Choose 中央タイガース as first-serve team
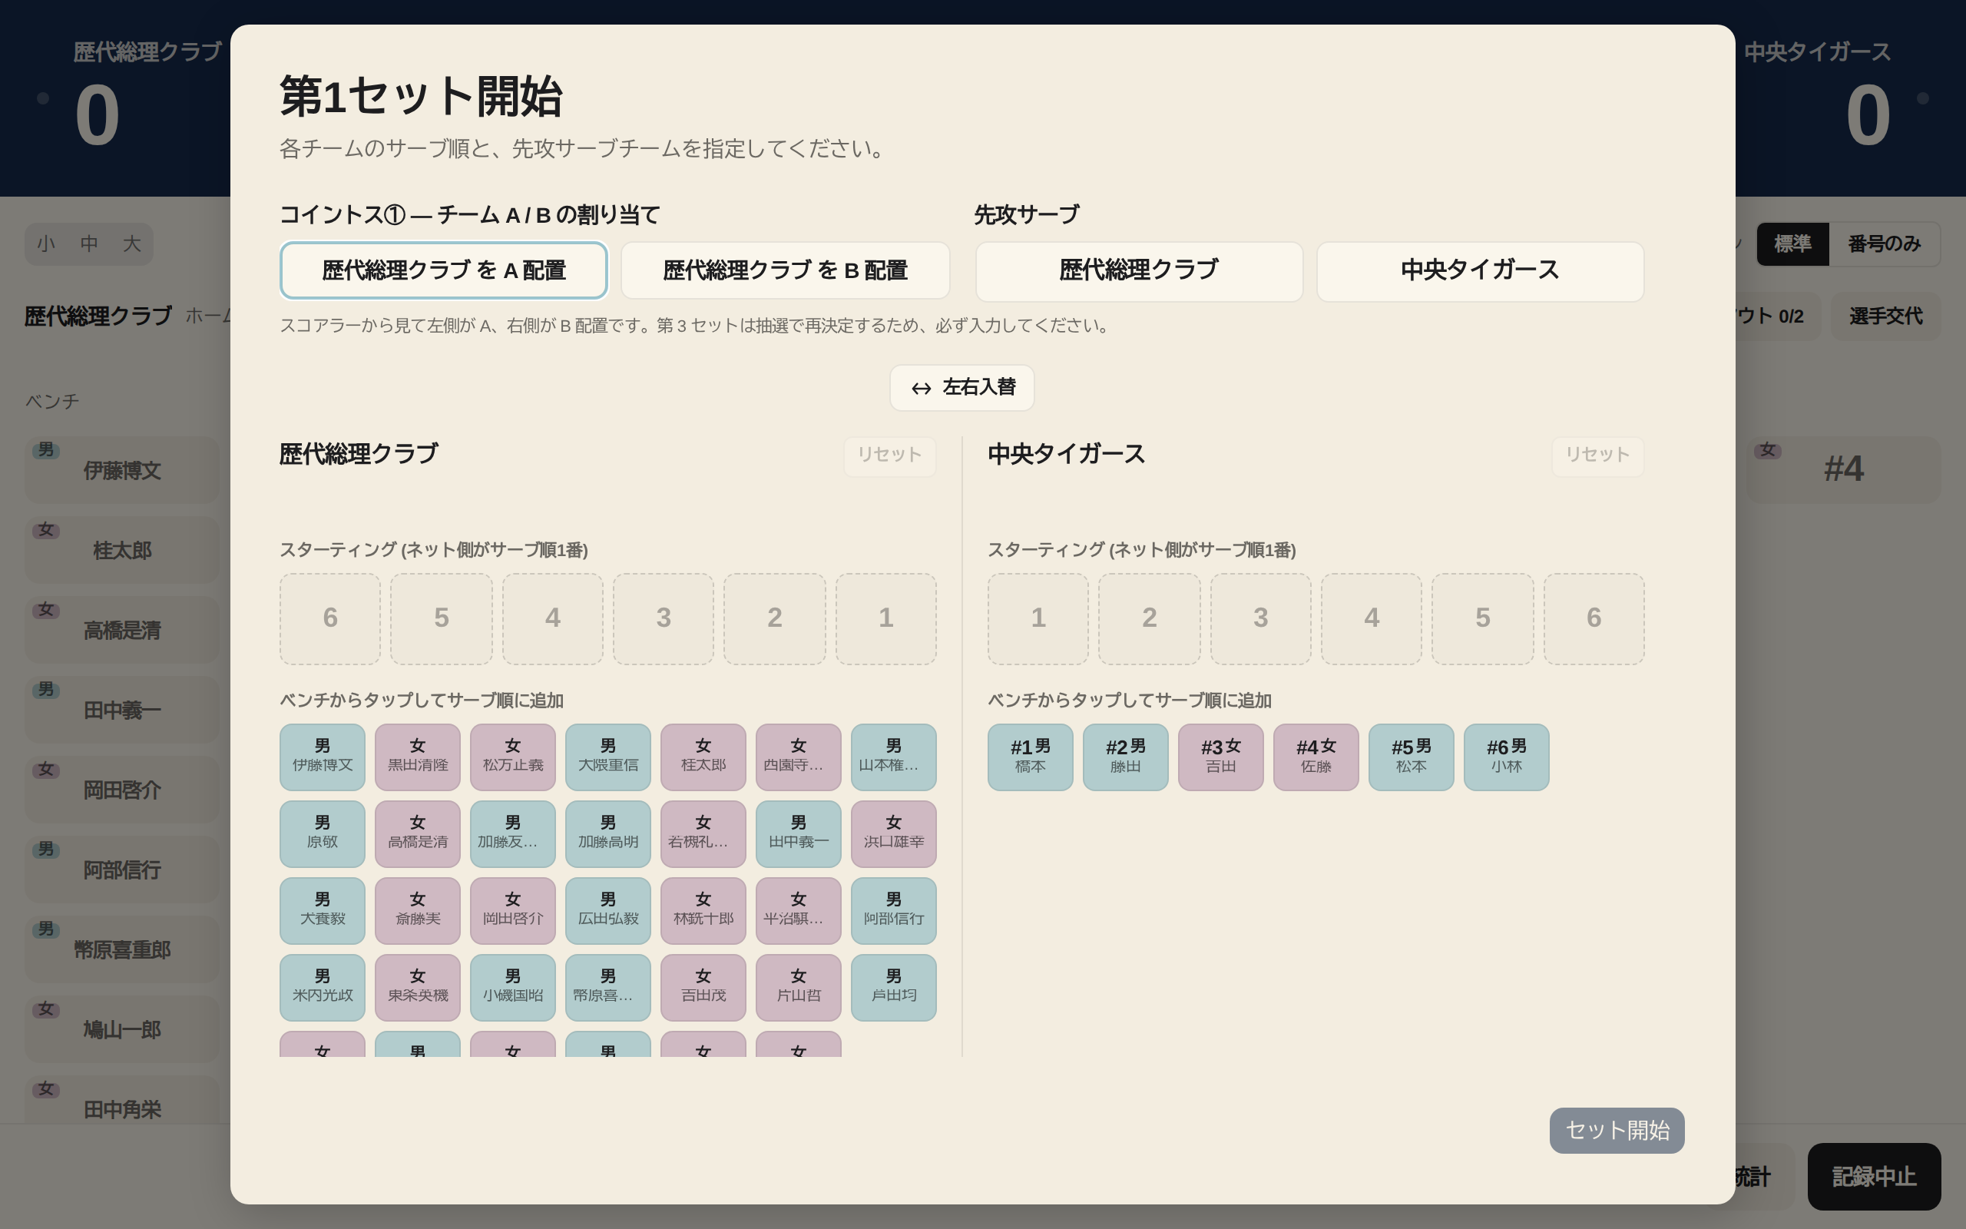1966x1229 pixels. pyautogui.click(x=1480, y=270)
